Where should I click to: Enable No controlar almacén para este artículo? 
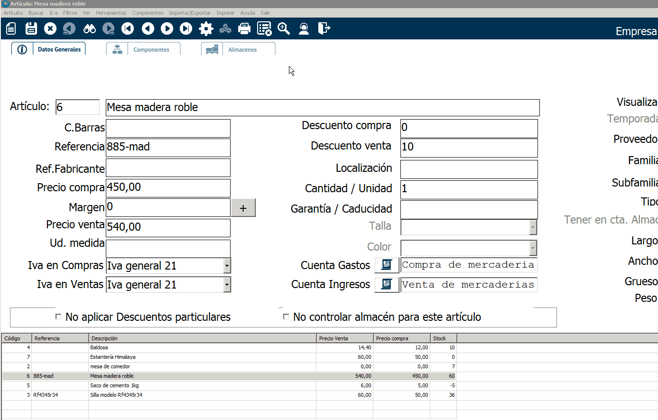pyautogui.click(x=286, y=317)
